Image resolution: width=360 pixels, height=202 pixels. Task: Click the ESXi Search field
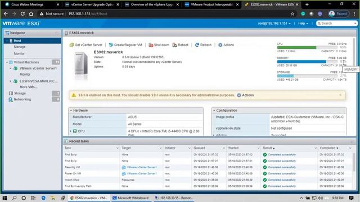point(336,24)
